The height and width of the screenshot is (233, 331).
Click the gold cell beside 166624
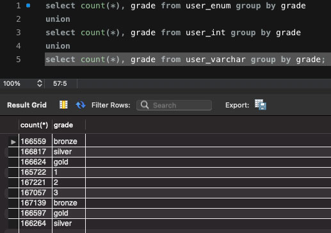(69, 162)
